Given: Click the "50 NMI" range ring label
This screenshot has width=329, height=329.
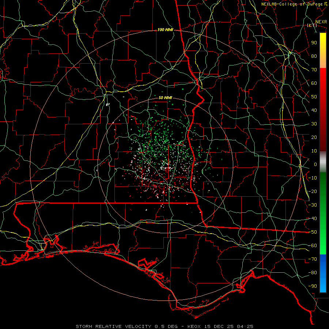Looking at the screenshot, I should 165,98.
